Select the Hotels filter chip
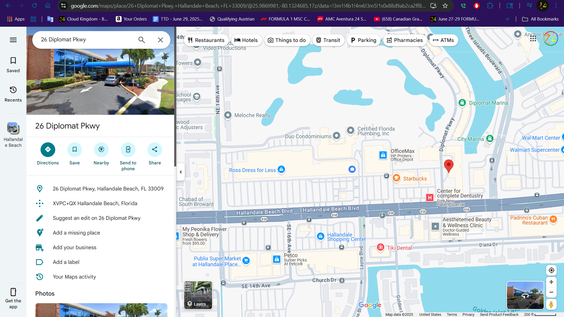 [246, 40]
